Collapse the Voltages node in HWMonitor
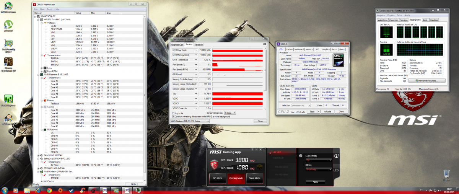This screenshot has height=194, width=459. [x=42, y=22]
